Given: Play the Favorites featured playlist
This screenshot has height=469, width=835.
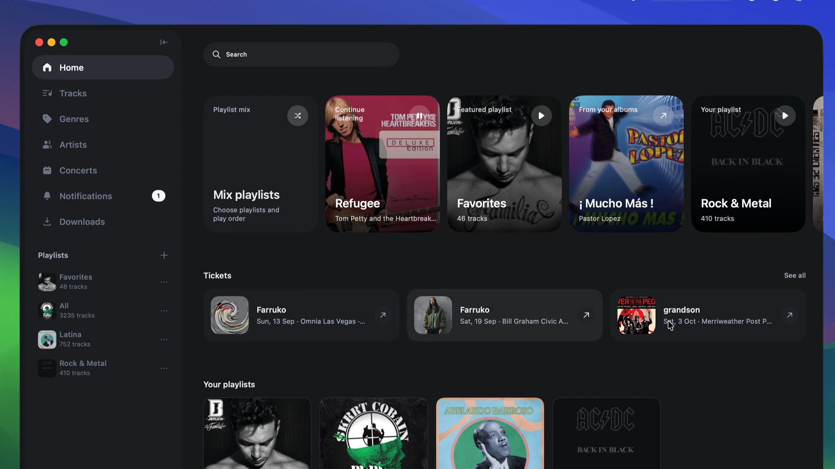Looking at the screenshot, I should [541, 116].
